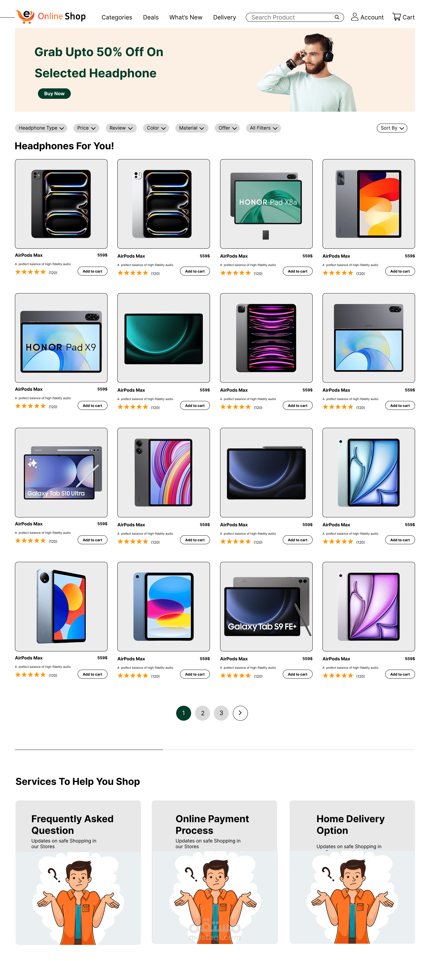430x961 pixels.
Task: Expand the Price filter dropdown
Action: coord(86,128)
